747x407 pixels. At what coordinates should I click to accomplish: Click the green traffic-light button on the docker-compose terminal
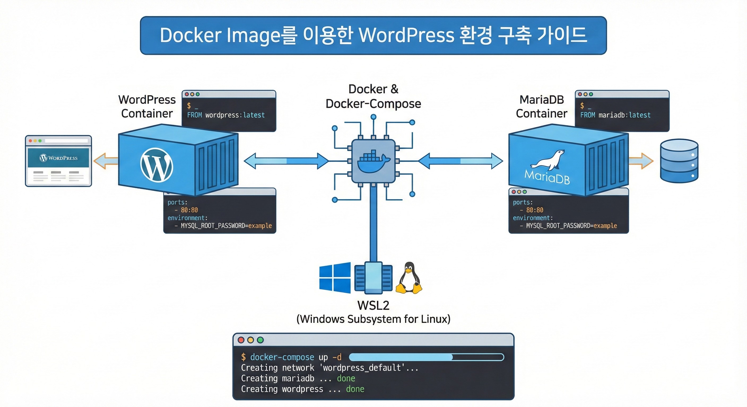click(x=260, y=340)
